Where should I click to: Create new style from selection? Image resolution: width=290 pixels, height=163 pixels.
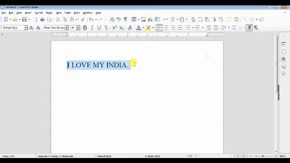pos(38,28)
